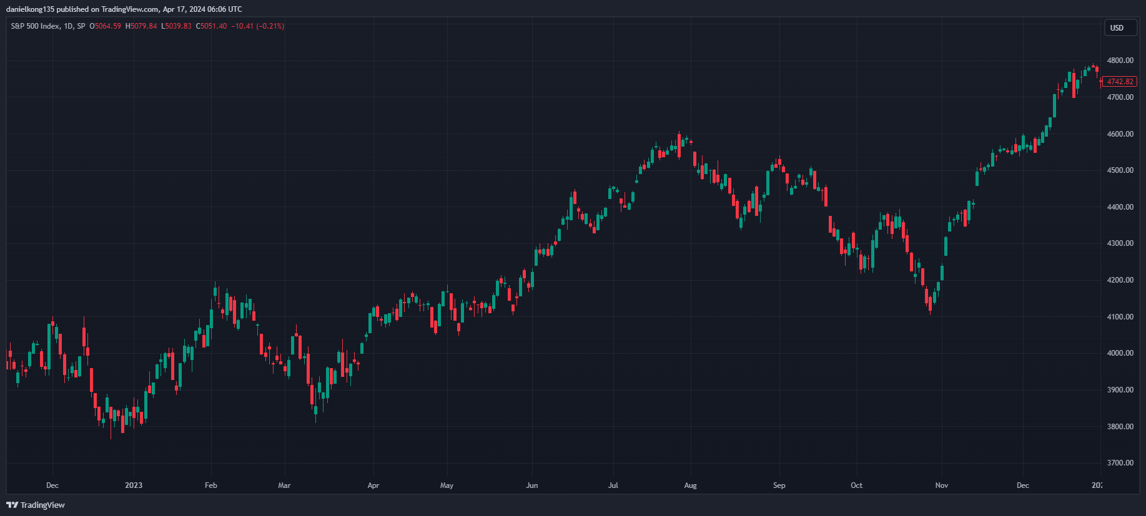Viewport: 1146px width, 516px height.
Task: Click the danielkong135 publisher text
Action: (30, 9)
